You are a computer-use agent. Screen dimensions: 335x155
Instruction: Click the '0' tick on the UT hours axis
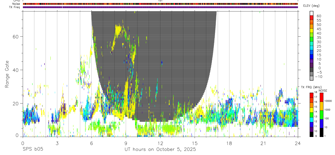click(23, 143)
